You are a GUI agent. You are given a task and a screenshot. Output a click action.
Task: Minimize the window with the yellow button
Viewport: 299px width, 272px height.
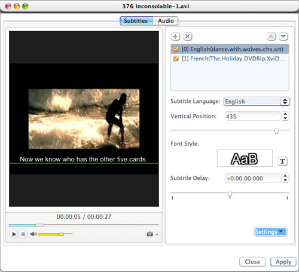pyautogui.click(x=17, y=7)
